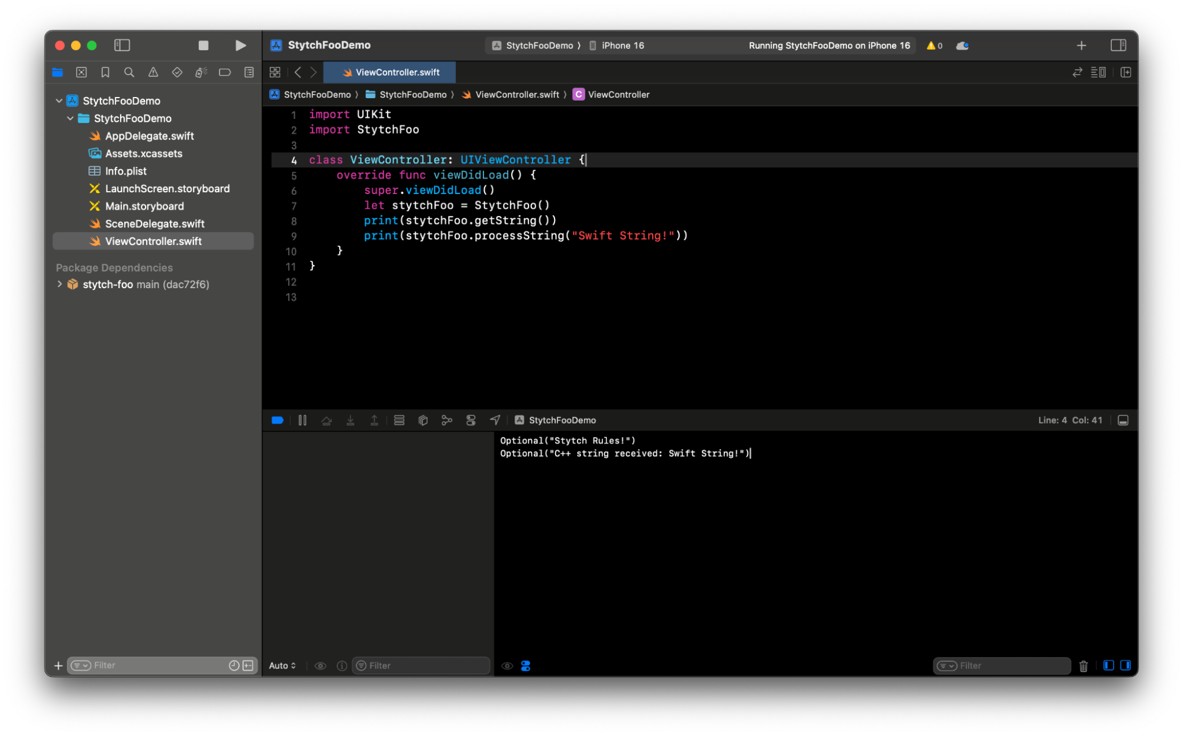
Task: Click the StytchFooDemo project breadcrumb
Action: click(x=310, y=95)
